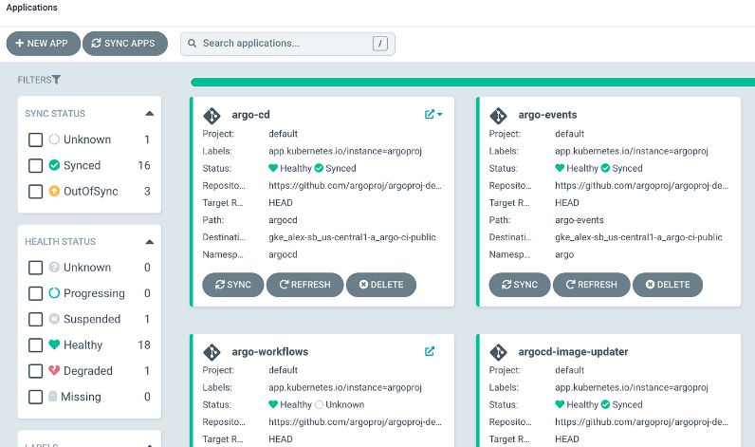The width and height of the screenshot is (755, 447).
Task: Sync the argo-cd application
Action: click(233, 285)
